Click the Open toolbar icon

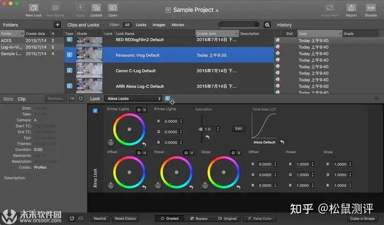(113, 8)
